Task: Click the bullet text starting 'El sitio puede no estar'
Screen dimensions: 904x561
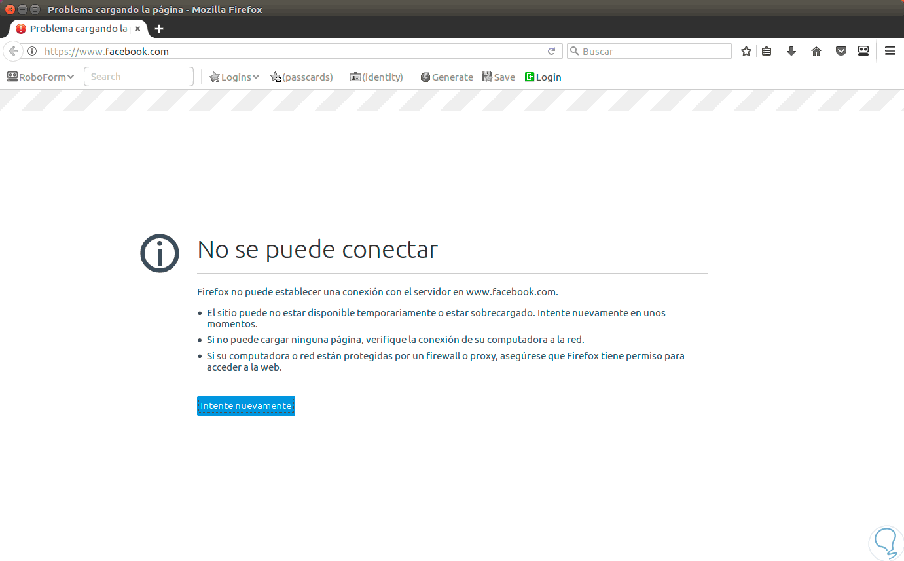Action: pyautogui.click(x=436, y=318)
